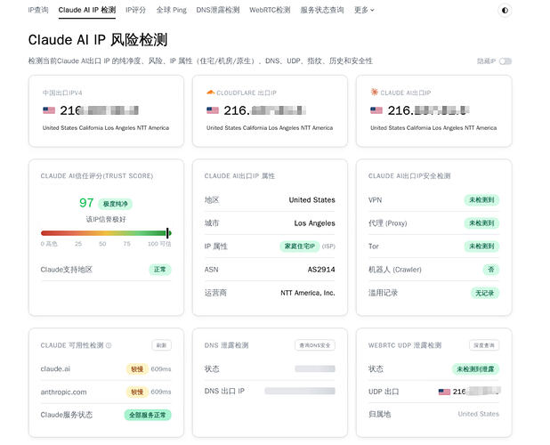
Task: Select the Claude AI IP 检测 tab
Action: click(x=87, y=10)
